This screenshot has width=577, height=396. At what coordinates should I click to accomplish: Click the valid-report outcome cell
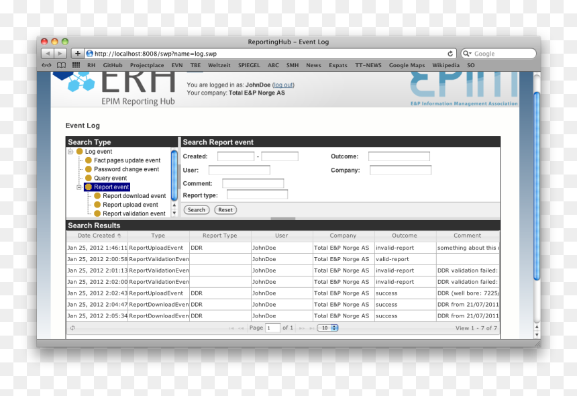[x=405, y=259]
